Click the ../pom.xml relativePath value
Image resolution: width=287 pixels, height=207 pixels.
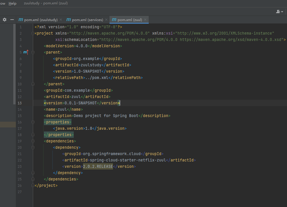coord(97,78)
